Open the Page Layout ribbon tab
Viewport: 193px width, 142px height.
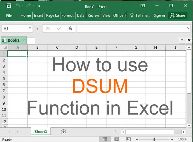point(52,15)
